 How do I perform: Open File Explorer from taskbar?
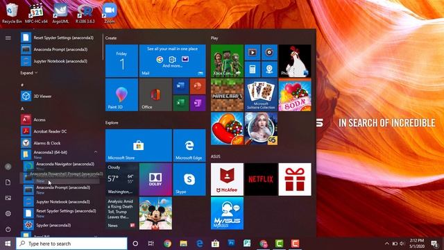click(183, 244)
